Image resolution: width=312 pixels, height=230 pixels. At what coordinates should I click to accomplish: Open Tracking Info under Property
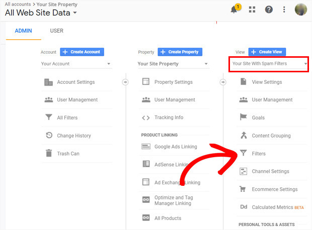coord(169,118)
